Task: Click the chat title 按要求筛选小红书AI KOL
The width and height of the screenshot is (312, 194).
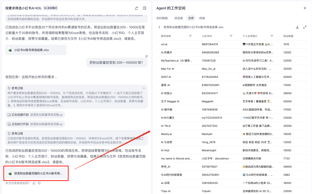Action: click(x=23, y=8)
